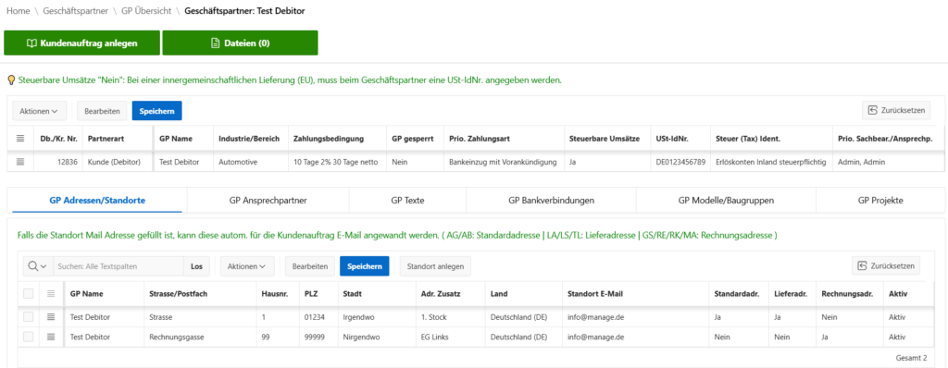Image resolution: width=948 pixels, height=368 pixels.
Task: Click the Kundenauftrag anlegen button
Action: 82,43
